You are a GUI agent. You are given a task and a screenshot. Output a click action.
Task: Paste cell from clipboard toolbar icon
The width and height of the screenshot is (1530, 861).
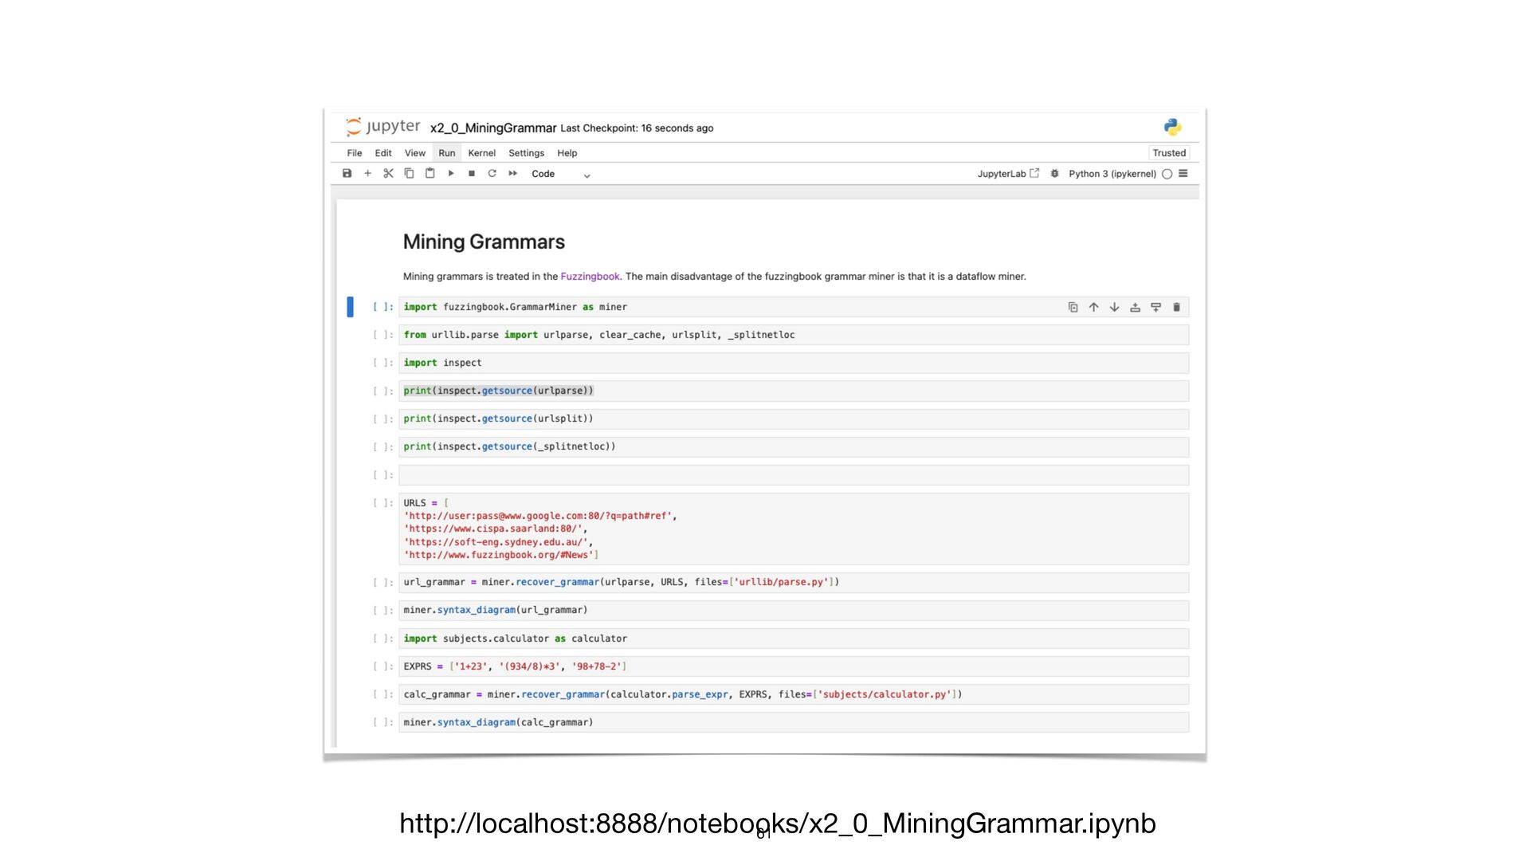coord(430,174)
